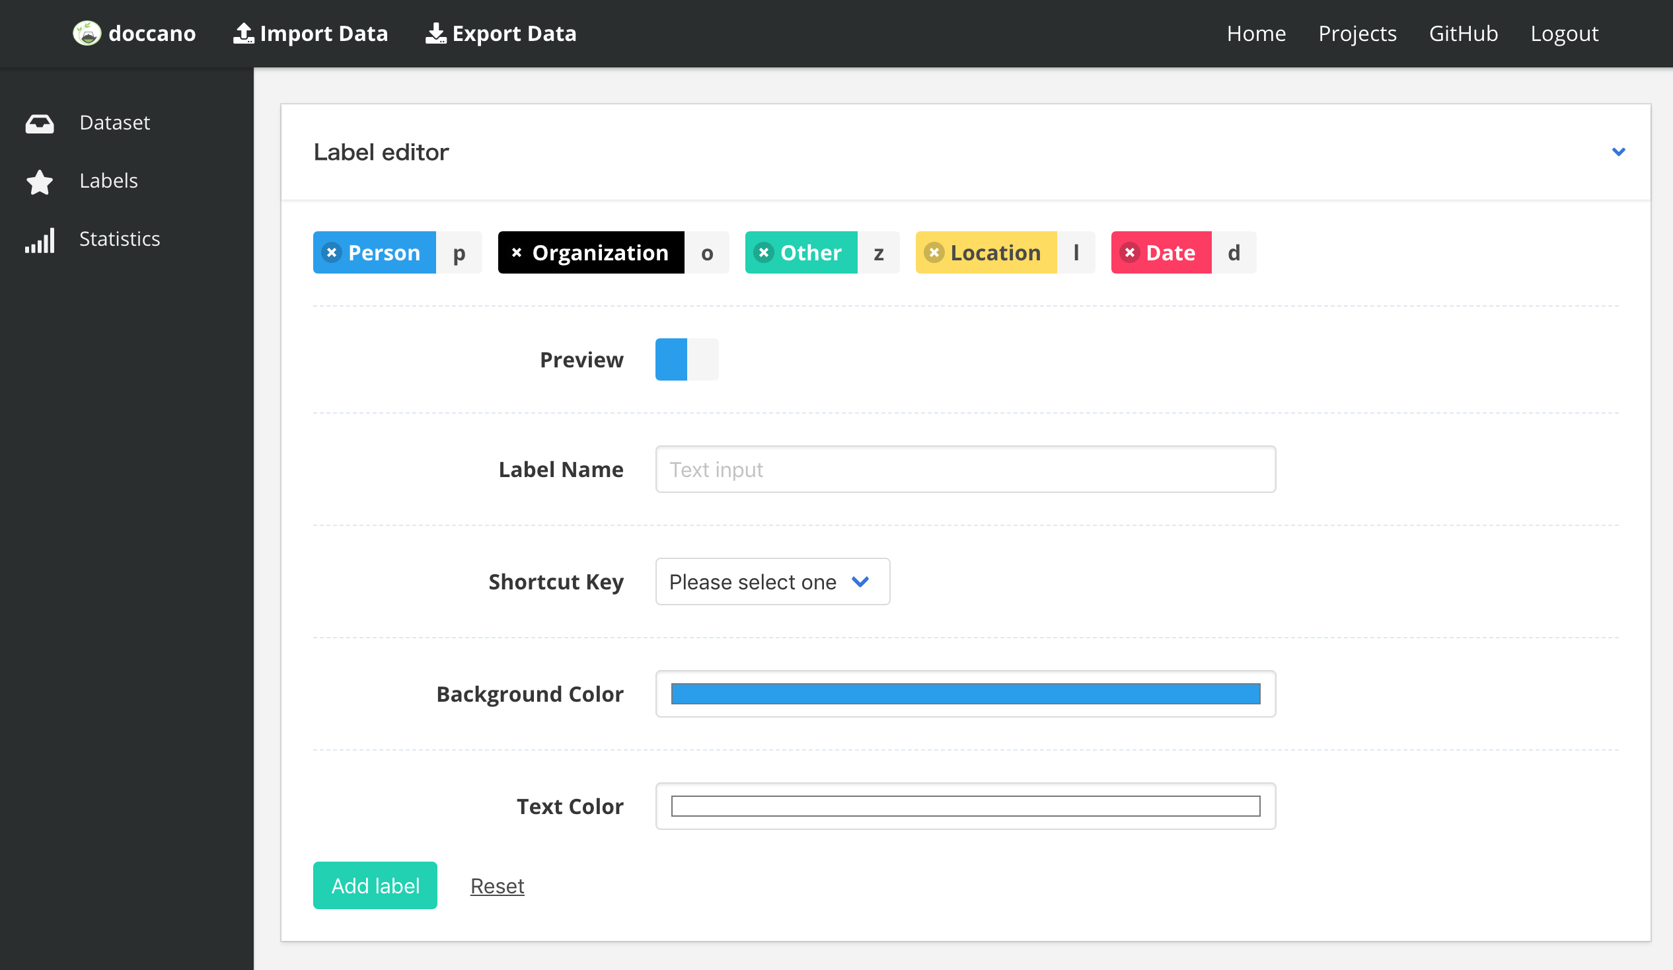The image size is (1673, 970).
Task: Go to Home in top navigation
Action: coord(1256,33)
